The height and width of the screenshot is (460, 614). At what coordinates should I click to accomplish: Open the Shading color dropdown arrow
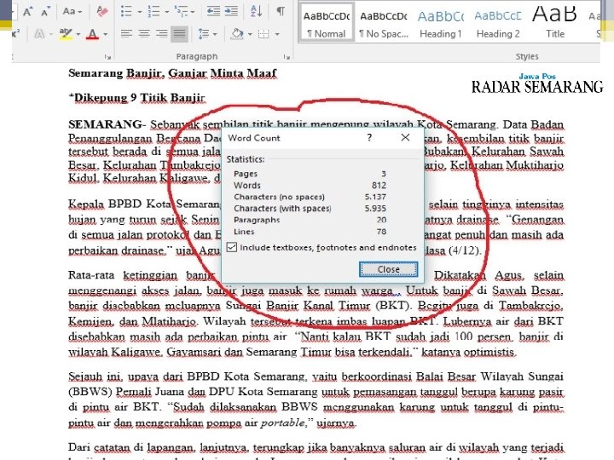click(250, 35)
